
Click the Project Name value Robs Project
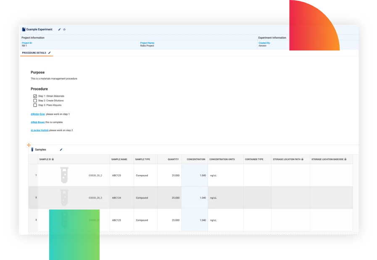(x=147, y=46)
